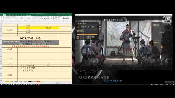Open Sort & Filter in Excel ribbon

(64, 17)
